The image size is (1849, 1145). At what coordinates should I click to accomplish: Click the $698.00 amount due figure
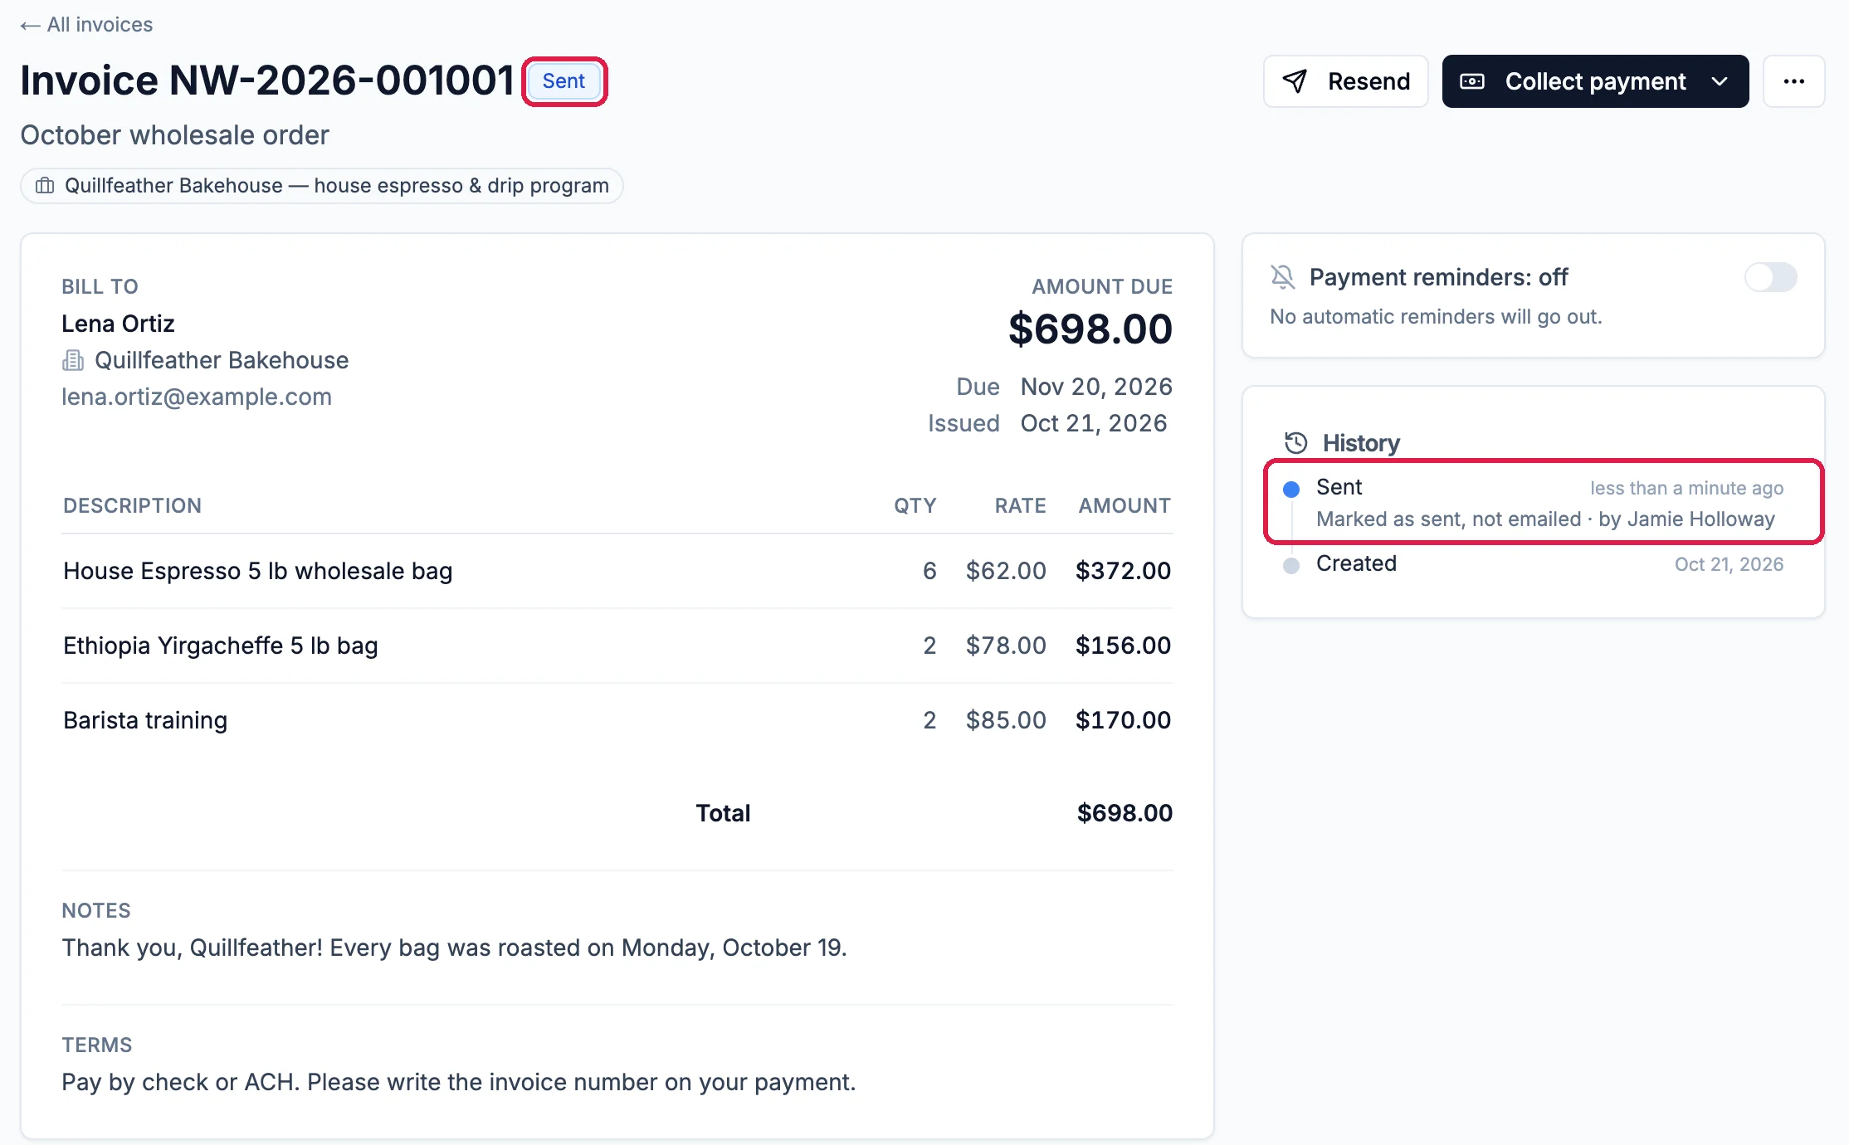pyautogui.click(x=1090, y=329)
